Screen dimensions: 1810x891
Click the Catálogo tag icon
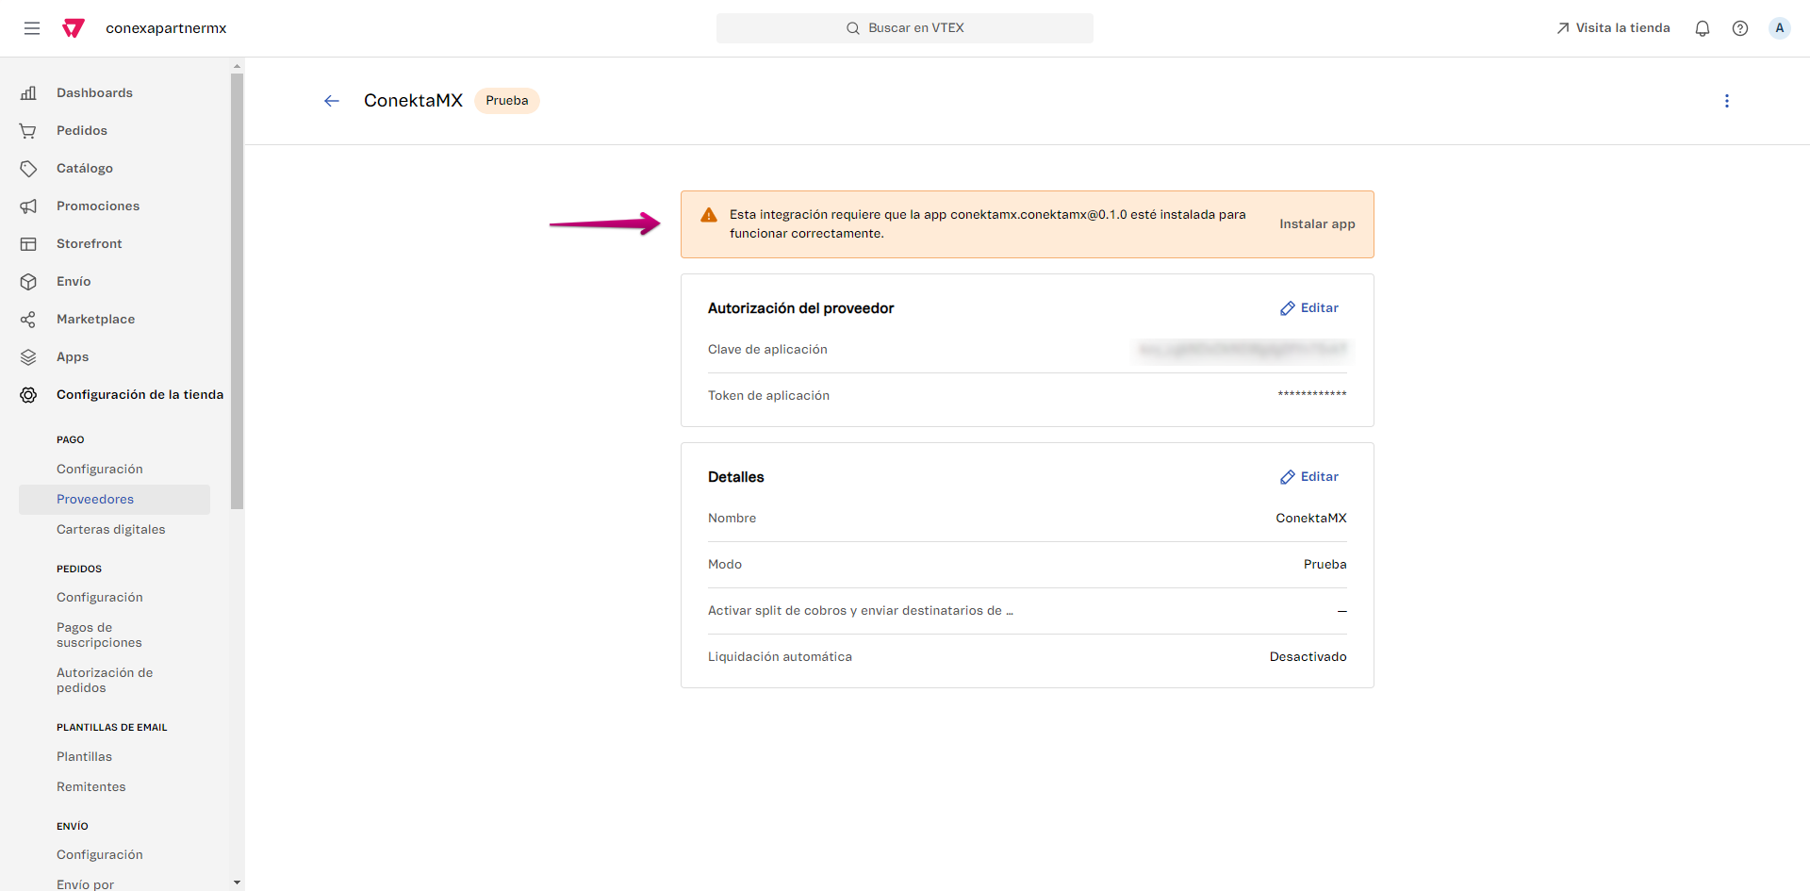[x=28, y=168]
